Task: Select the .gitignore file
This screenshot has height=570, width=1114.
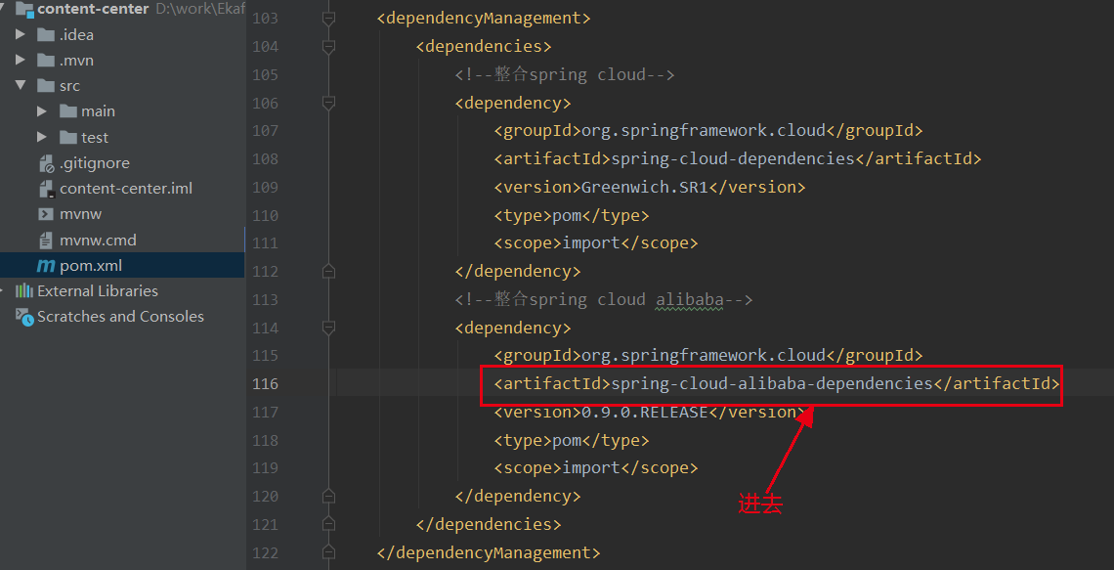Action: [95, 163]
